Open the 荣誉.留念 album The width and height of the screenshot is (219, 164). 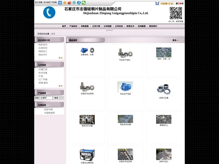tap(43, 83)
